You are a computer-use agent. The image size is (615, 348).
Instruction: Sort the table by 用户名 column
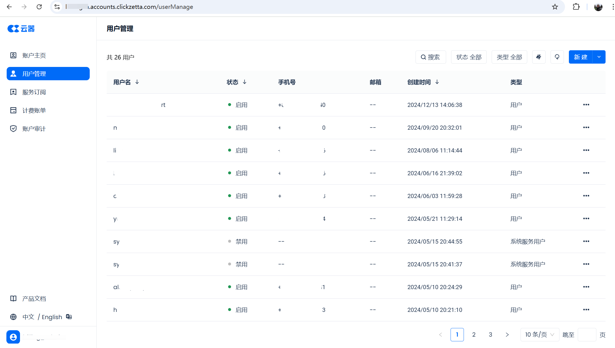137,82
